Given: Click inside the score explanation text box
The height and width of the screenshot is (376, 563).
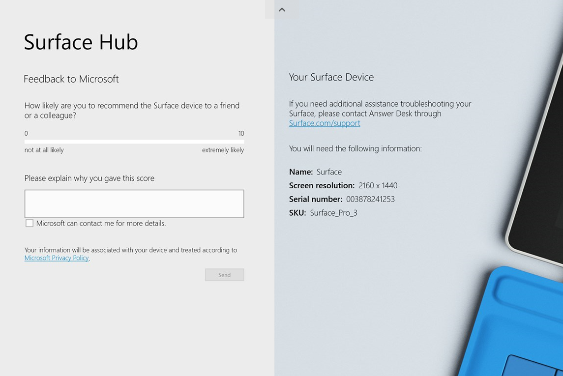Looking at the screenshot, I should (x=134, y=203).
